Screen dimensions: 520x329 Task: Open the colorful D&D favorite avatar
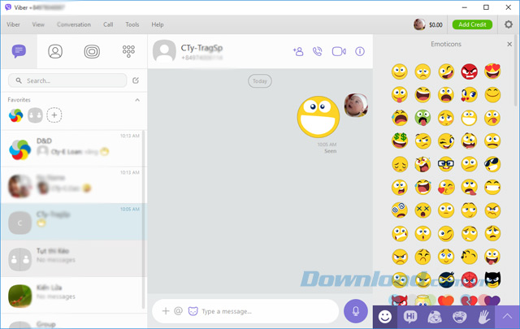(16, 115)
